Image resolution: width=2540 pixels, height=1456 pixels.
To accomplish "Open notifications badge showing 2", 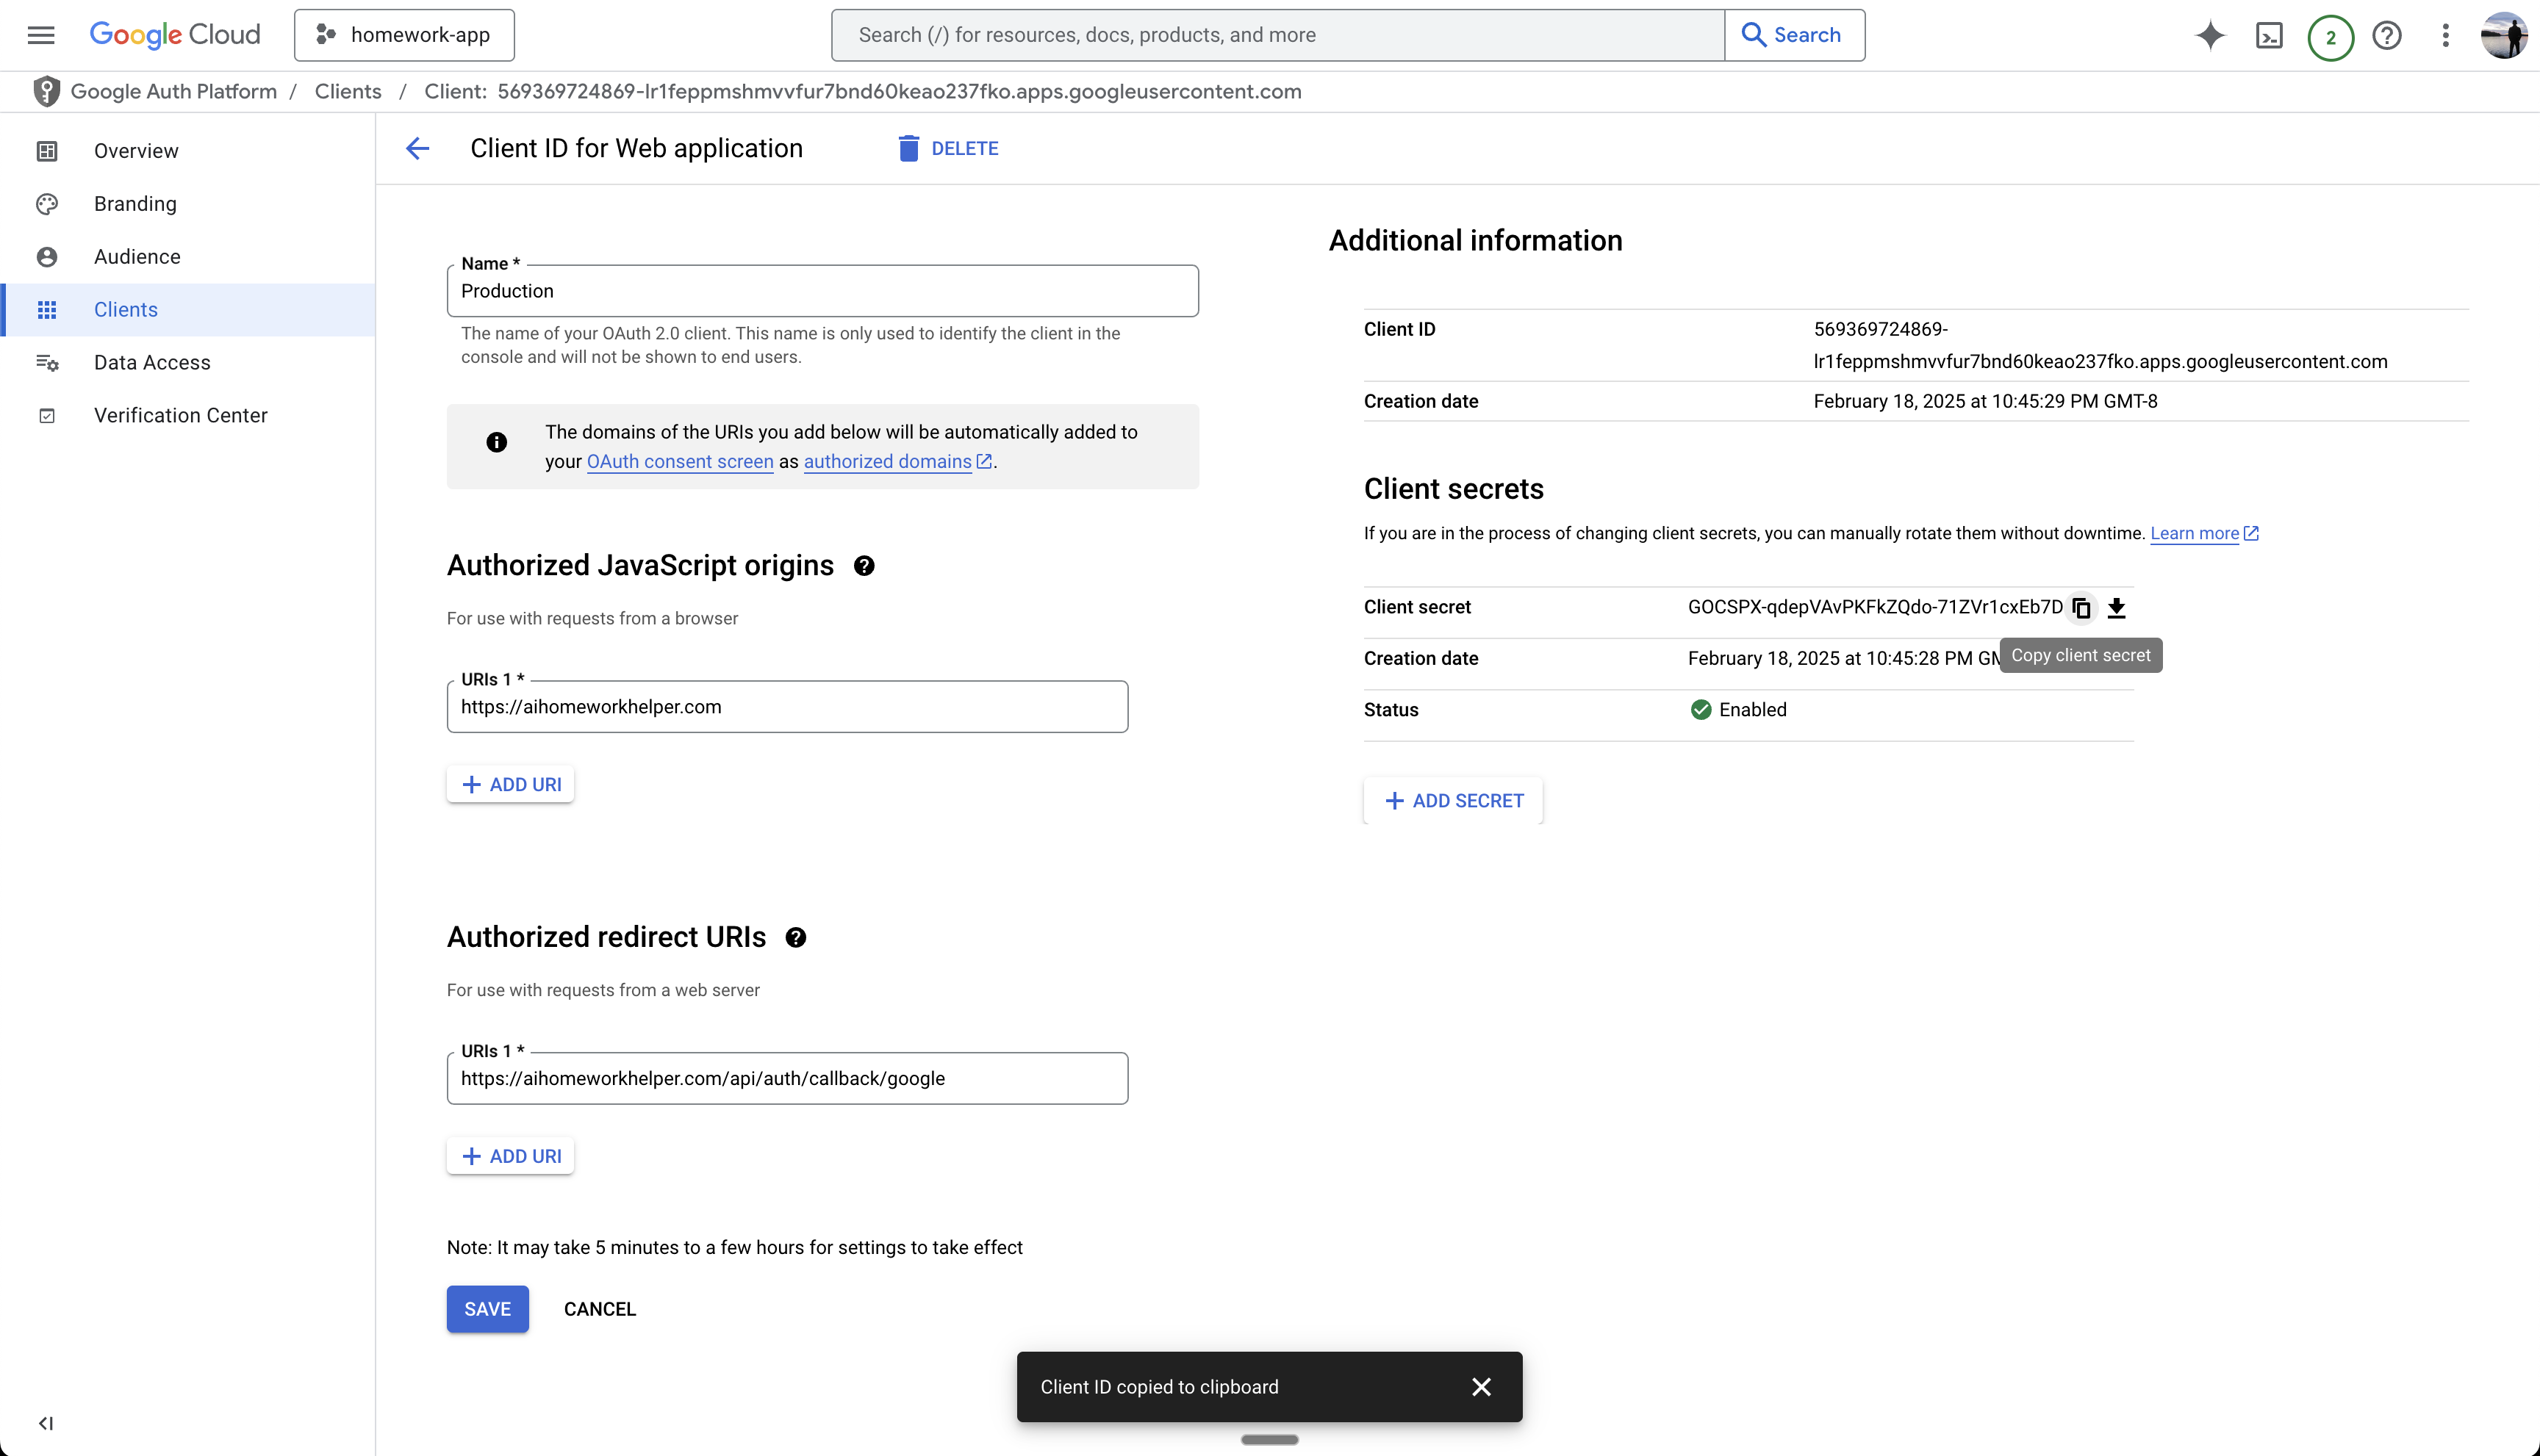I will pyautogui.click(x=2330, y=38).
